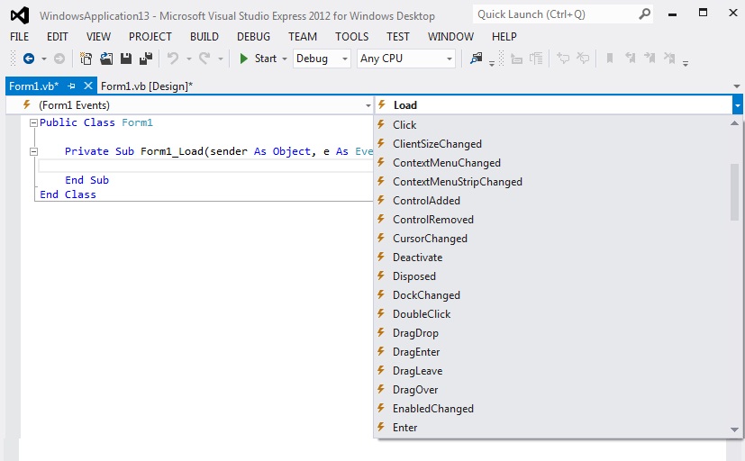
Task: Open the Navigate Backward history dropdown arrow
Action: (44, 59)
